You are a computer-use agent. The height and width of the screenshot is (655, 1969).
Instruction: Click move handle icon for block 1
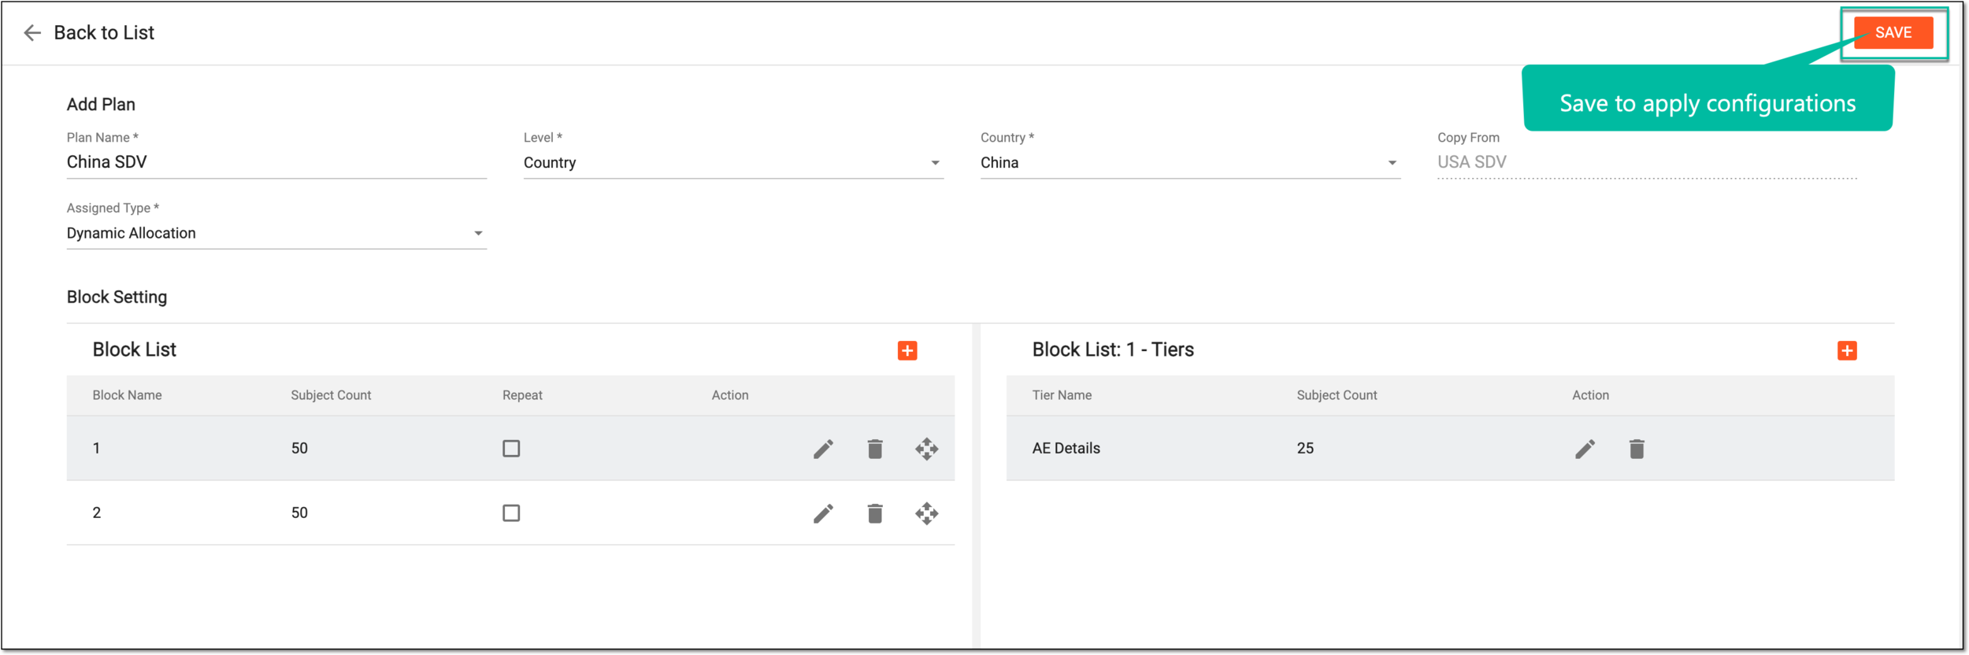click(x=926, y=449)
